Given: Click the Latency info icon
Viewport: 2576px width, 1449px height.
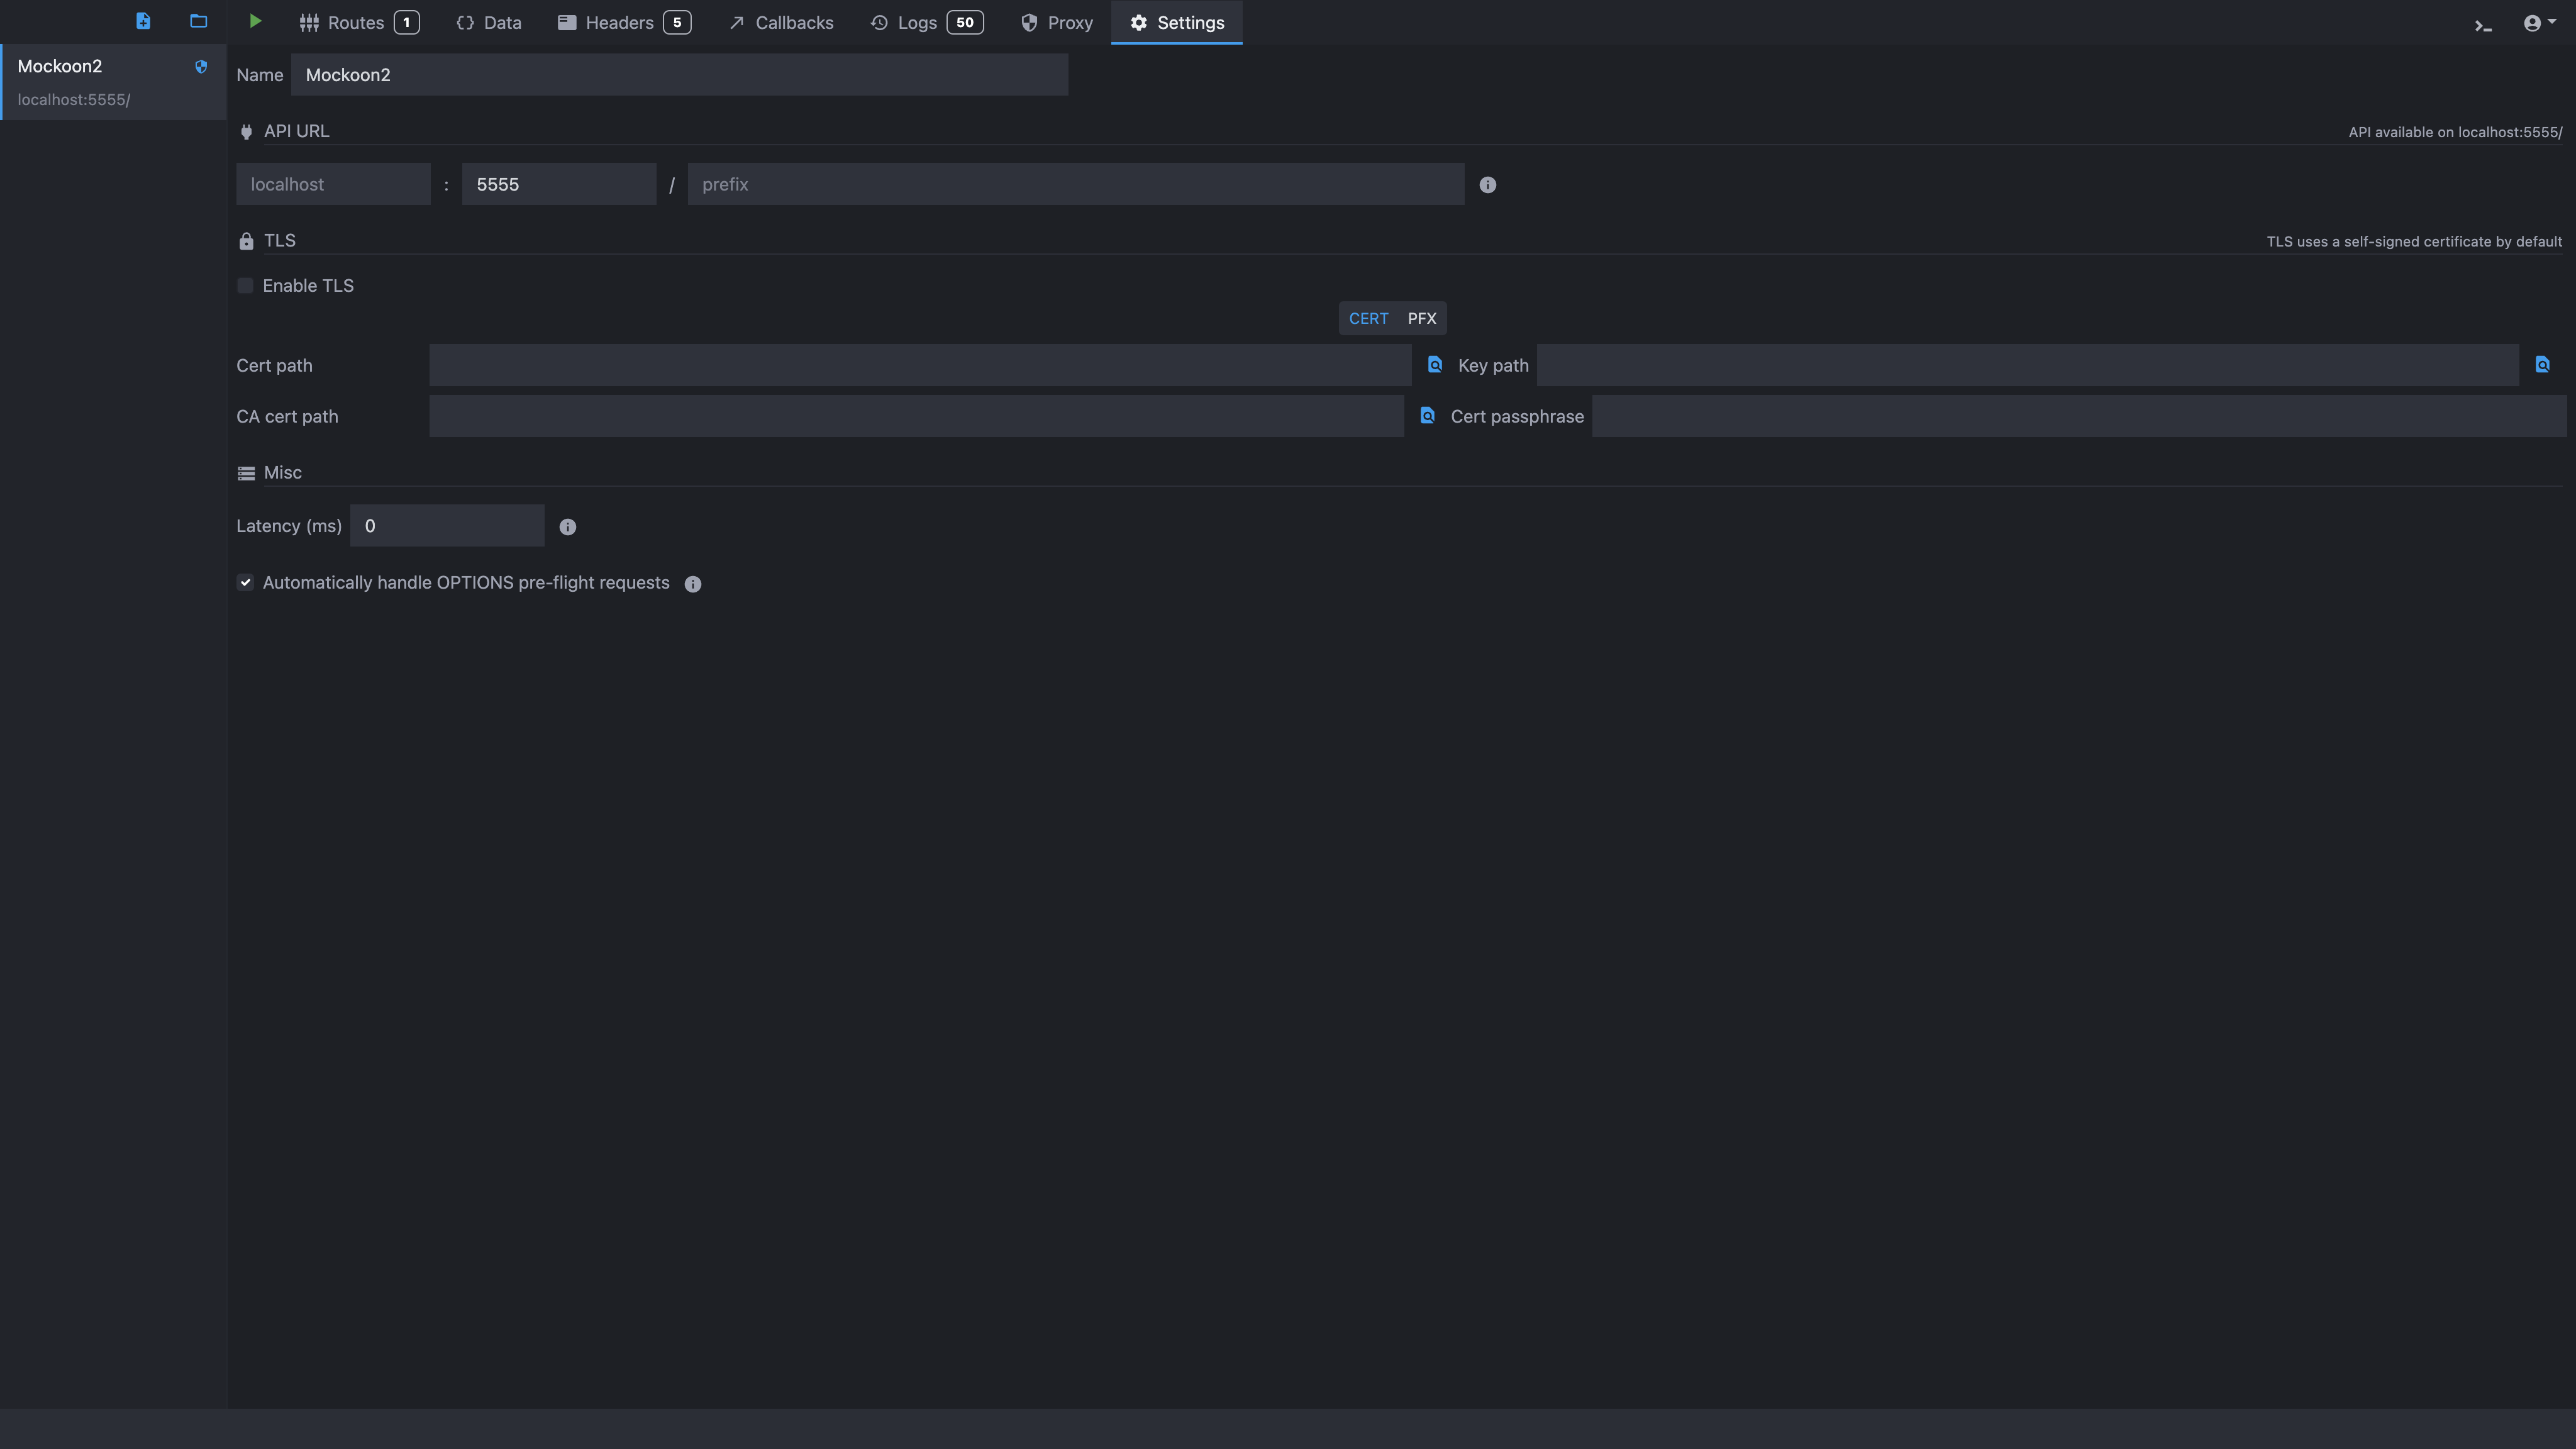Looking at the screenshot, I should coord(567,527).
